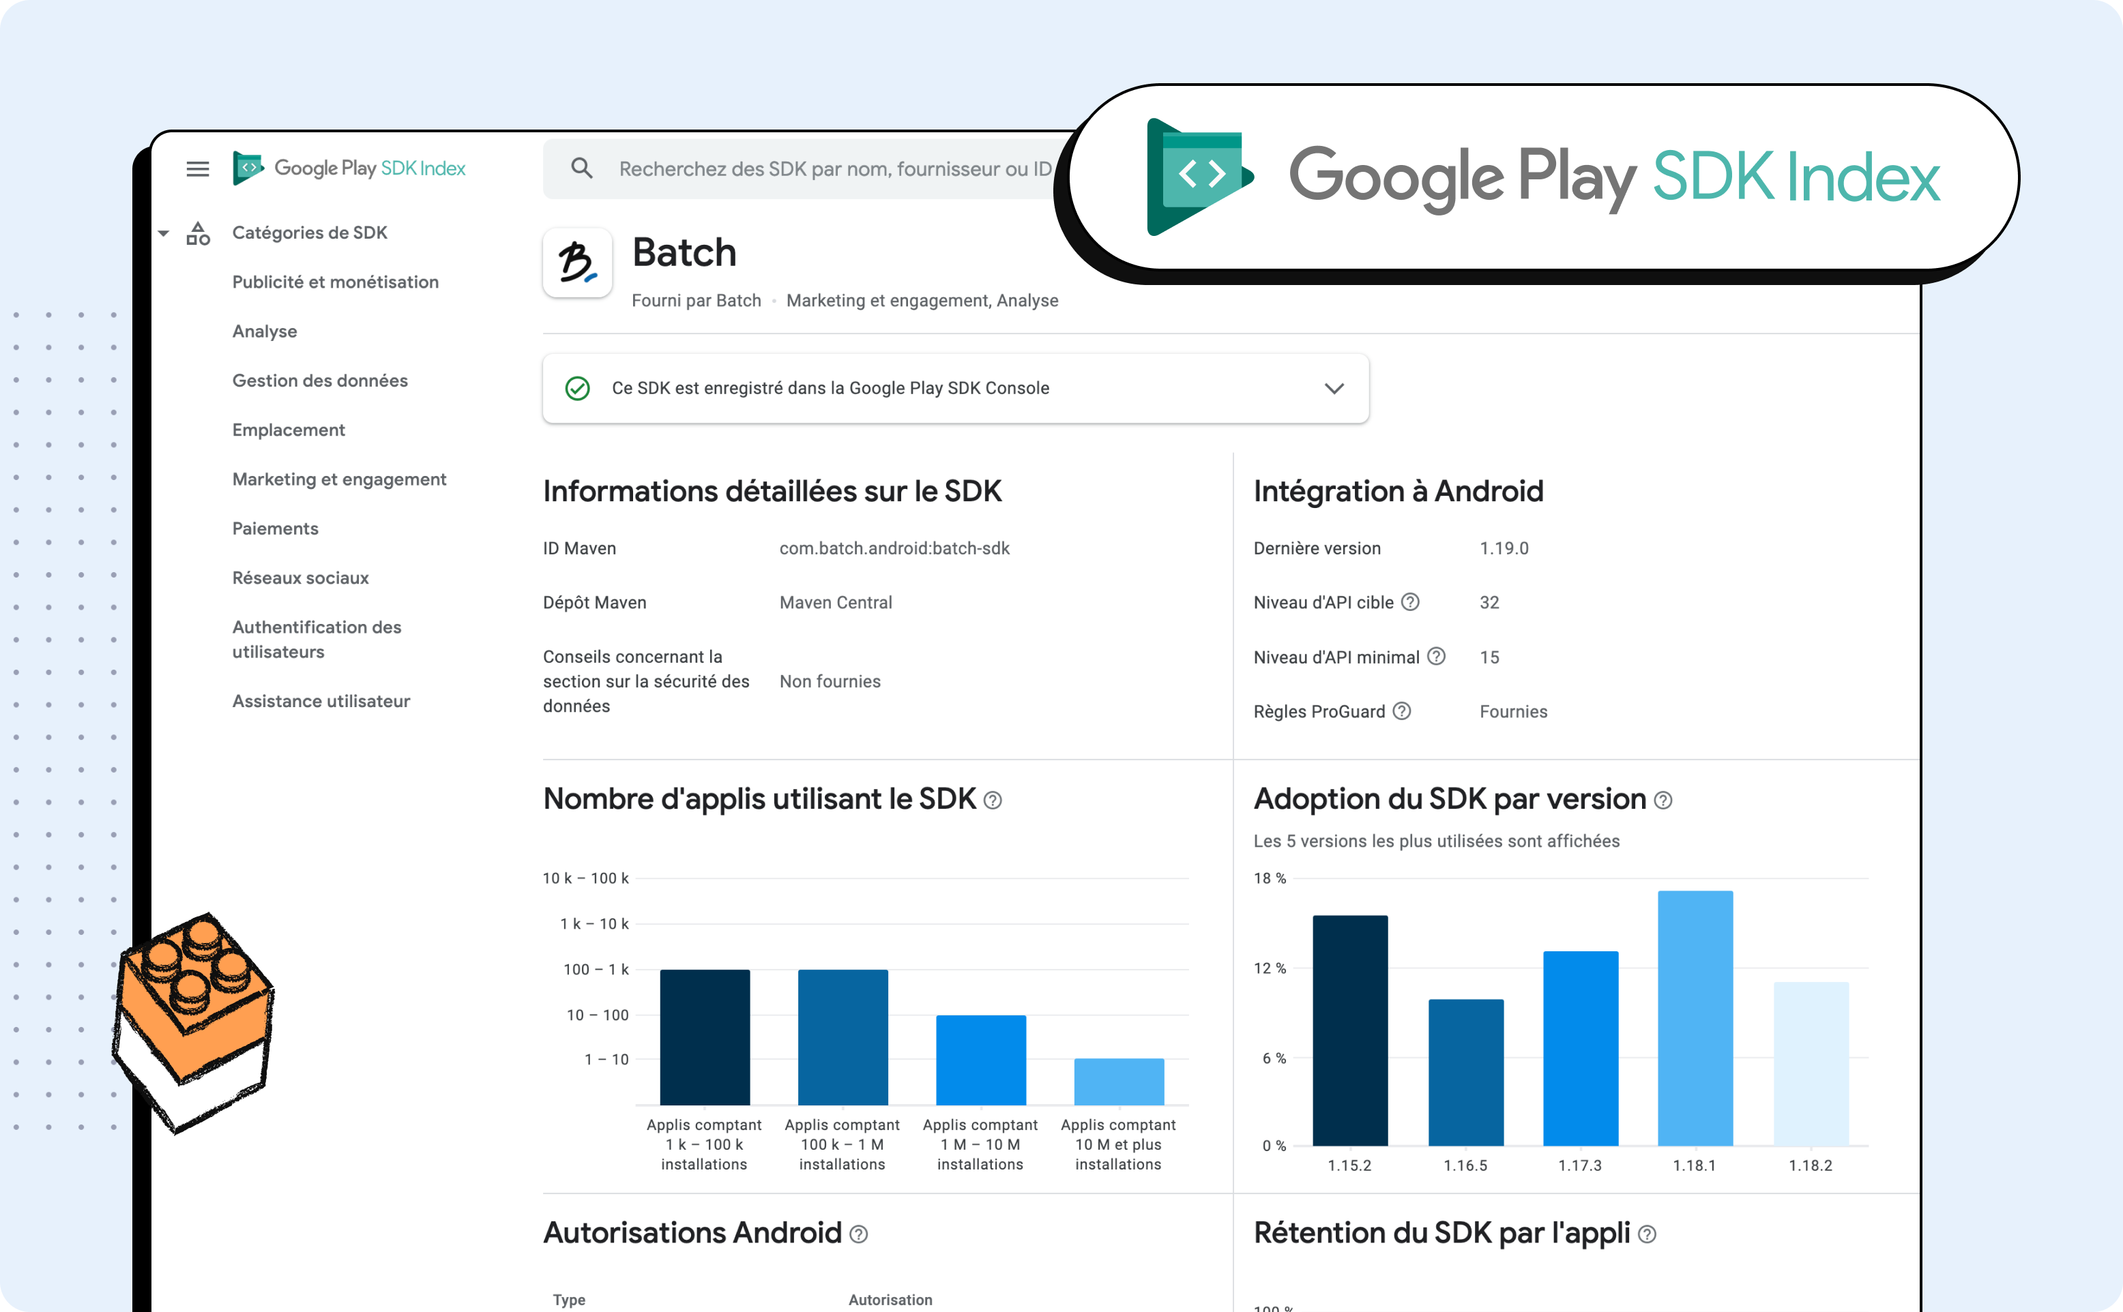Open the hamburger navigation menu
The width and height of the screenshot is (2123, 1312).
tap(198, 168)
